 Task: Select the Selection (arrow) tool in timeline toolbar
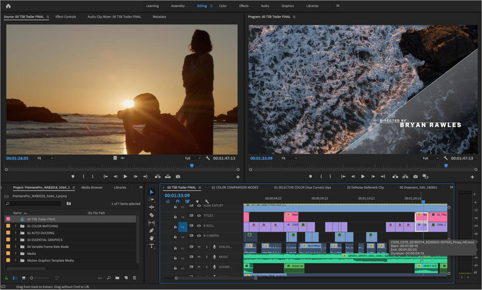tap(151, 192)
